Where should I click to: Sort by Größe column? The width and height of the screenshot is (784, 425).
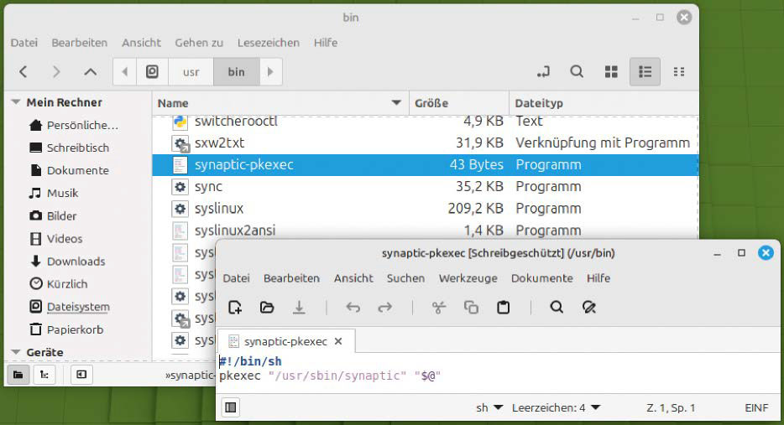click(x=459, y=103)
